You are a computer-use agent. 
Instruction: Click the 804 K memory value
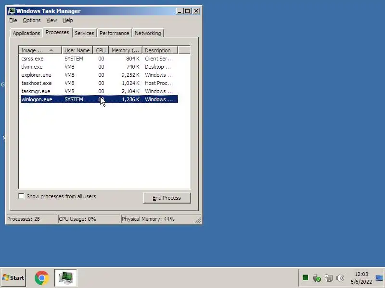133,59
